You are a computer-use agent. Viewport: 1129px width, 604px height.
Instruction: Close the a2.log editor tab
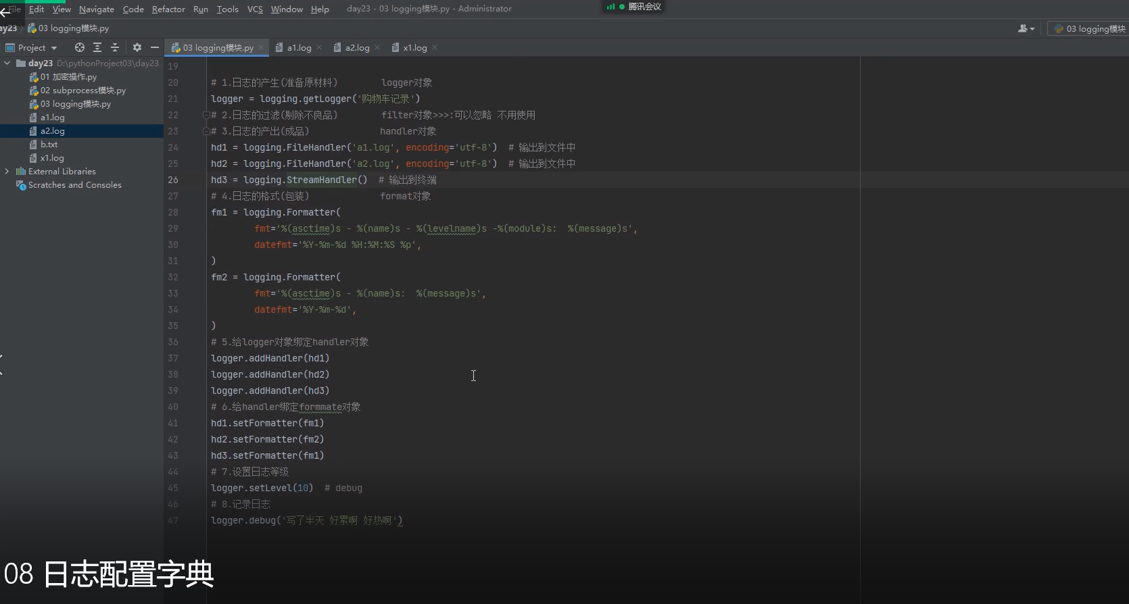[x=377, y=47]
